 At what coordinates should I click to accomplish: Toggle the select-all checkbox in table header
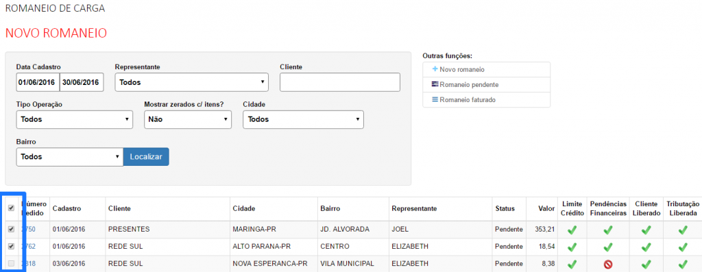tap(11, 208)
